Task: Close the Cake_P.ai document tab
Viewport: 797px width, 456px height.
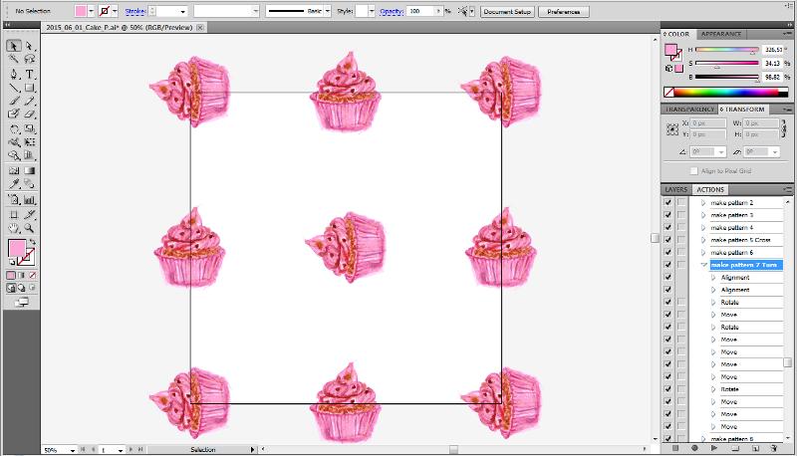Action: click(x=200, y=28)
